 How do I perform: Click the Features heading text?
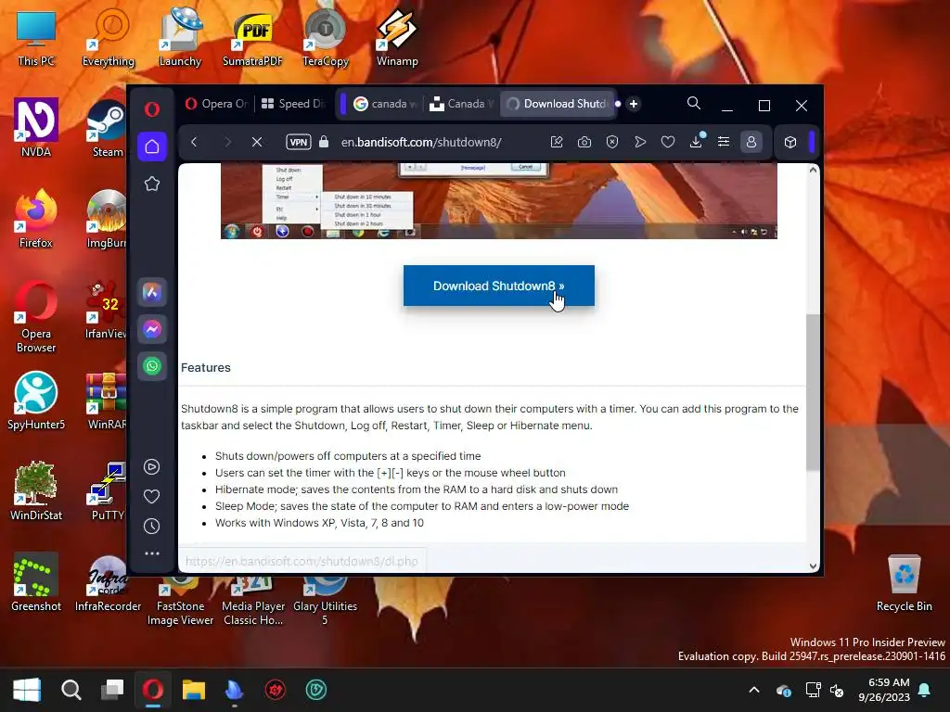click(x=206, y=367)
